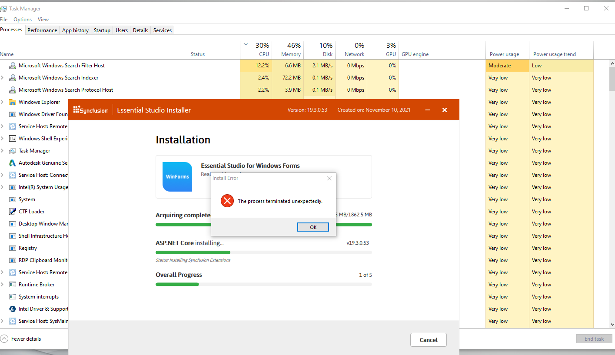Expand the Service Host: SysMain entry
This screenshot has height=355, width=615.
3,321
